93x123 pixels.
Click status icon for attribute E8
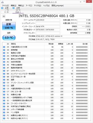(x=4, y=107)
